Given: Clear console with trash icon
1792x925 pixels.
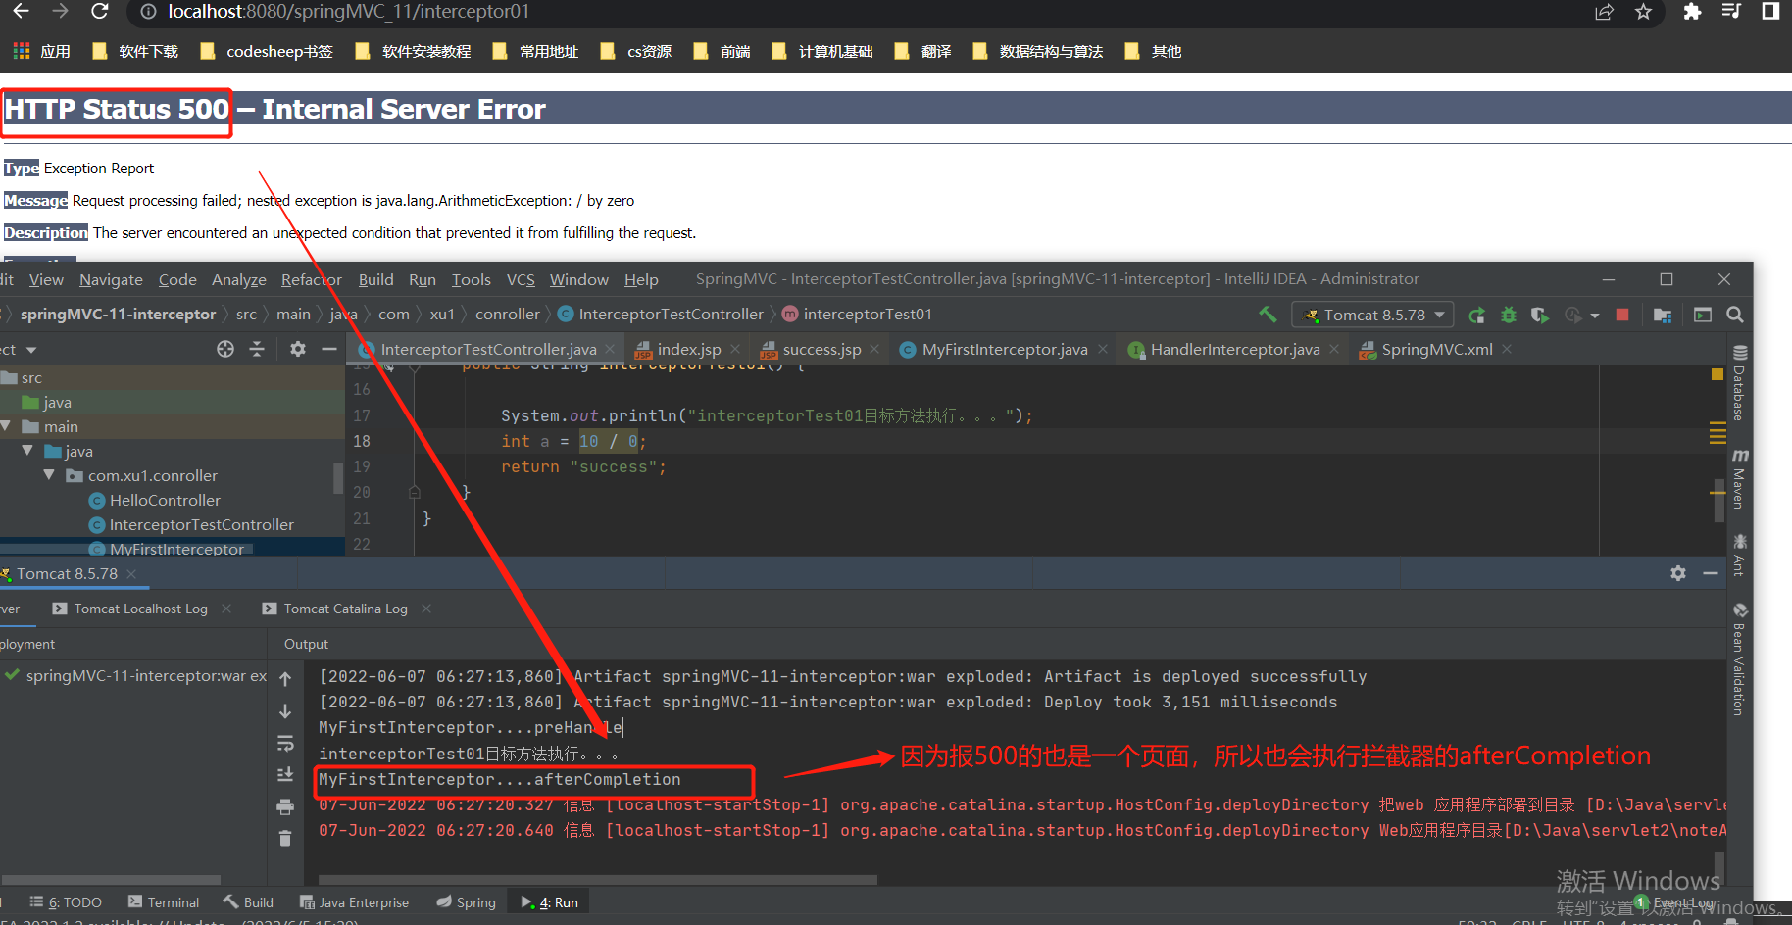Looking at the screenshot, I should (285, 838).
